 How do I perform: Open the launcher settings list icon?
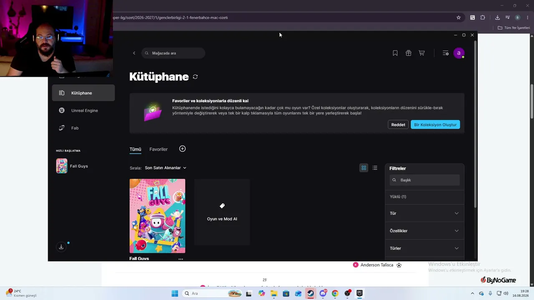[x=446, y=53]
